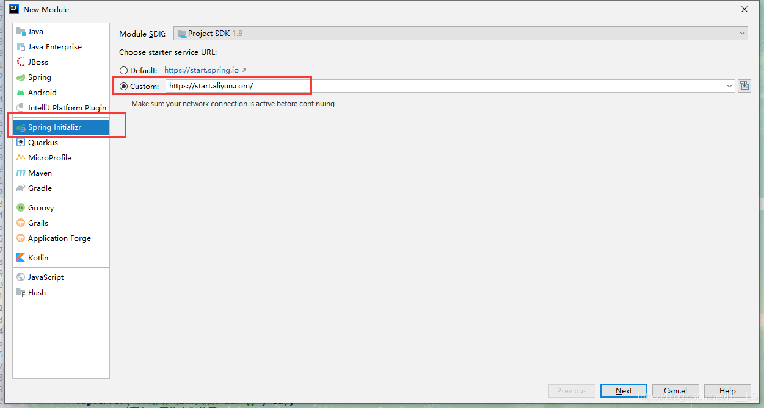This screenshot has width=764, height=408.
Task: Choose Groovy module type
Action: point(61,208)
